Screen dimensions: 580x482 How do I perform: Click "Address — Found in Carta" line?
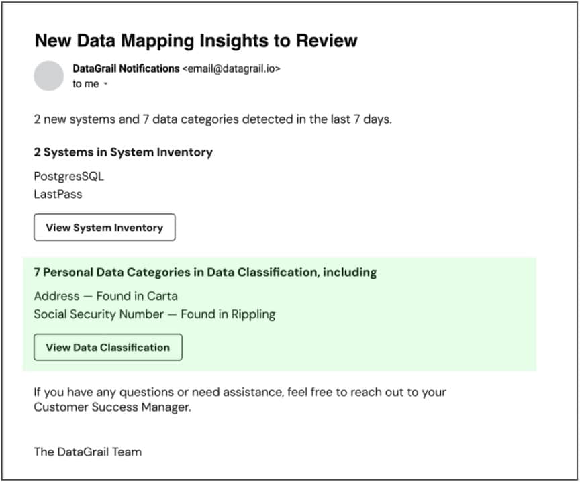coord(105,296)
